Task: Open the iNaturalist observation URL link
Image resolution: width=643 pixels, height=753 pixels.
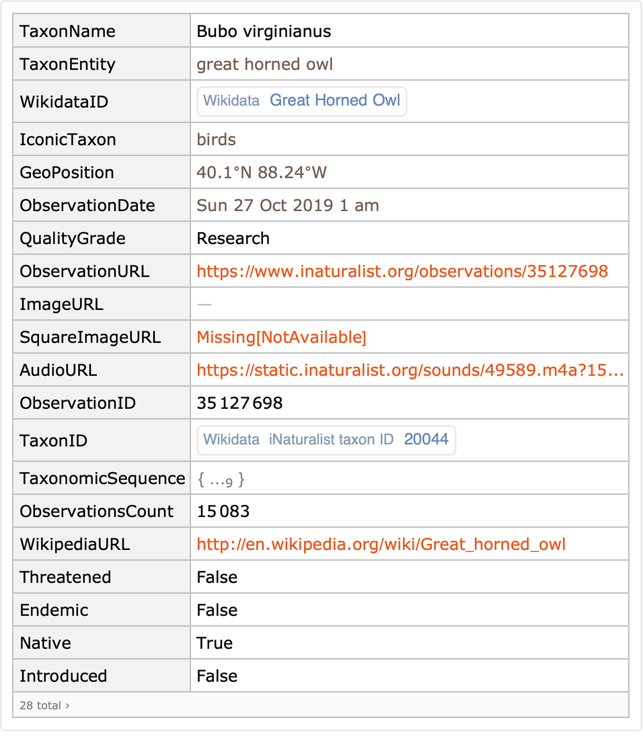Action: click(402, 272)
